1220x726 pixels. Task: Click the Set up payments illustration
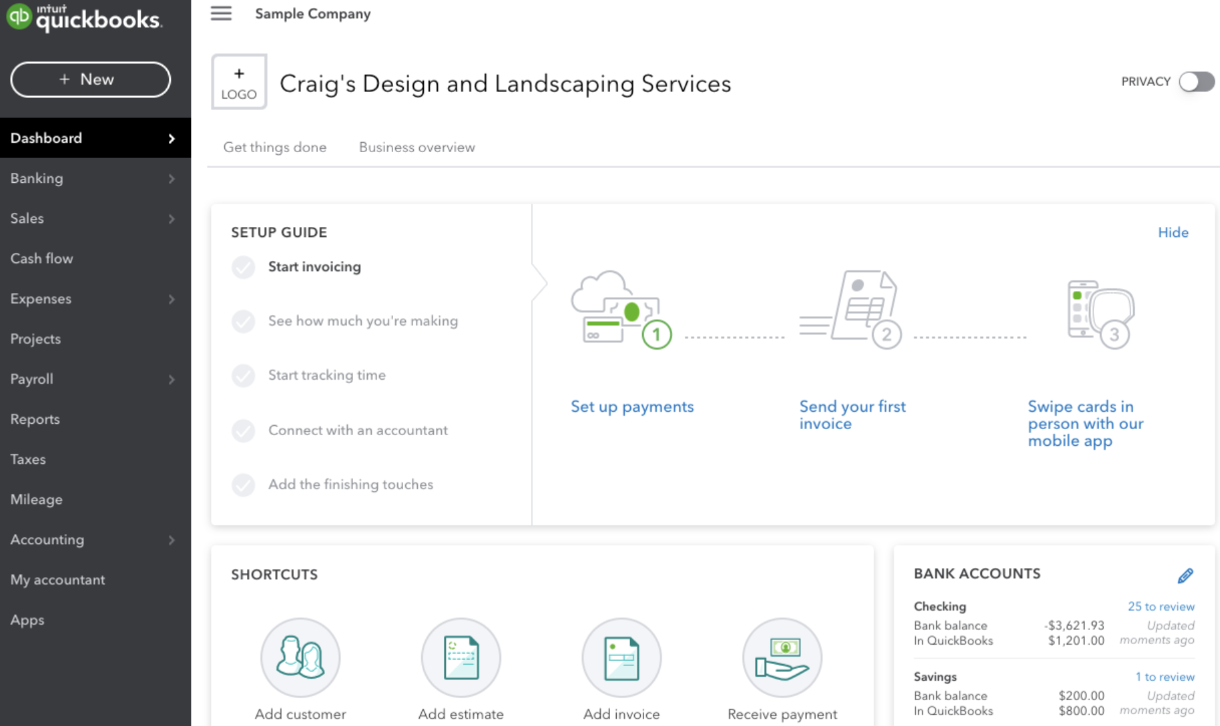(x=621, y=309)
